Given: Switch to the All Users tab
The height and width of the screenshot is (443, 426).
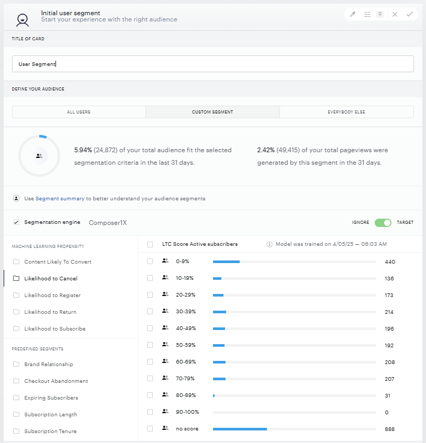Looking at the screenshot, I should point(79,112).
